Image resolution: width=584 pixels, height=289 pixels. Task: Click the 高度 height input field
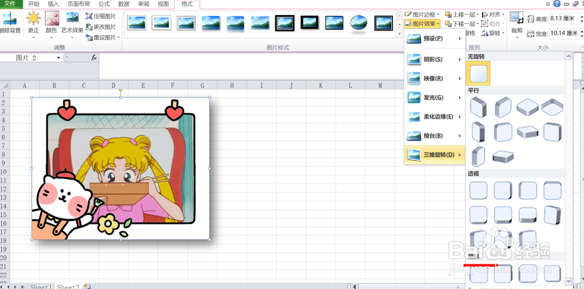click(x=563, y=19)
